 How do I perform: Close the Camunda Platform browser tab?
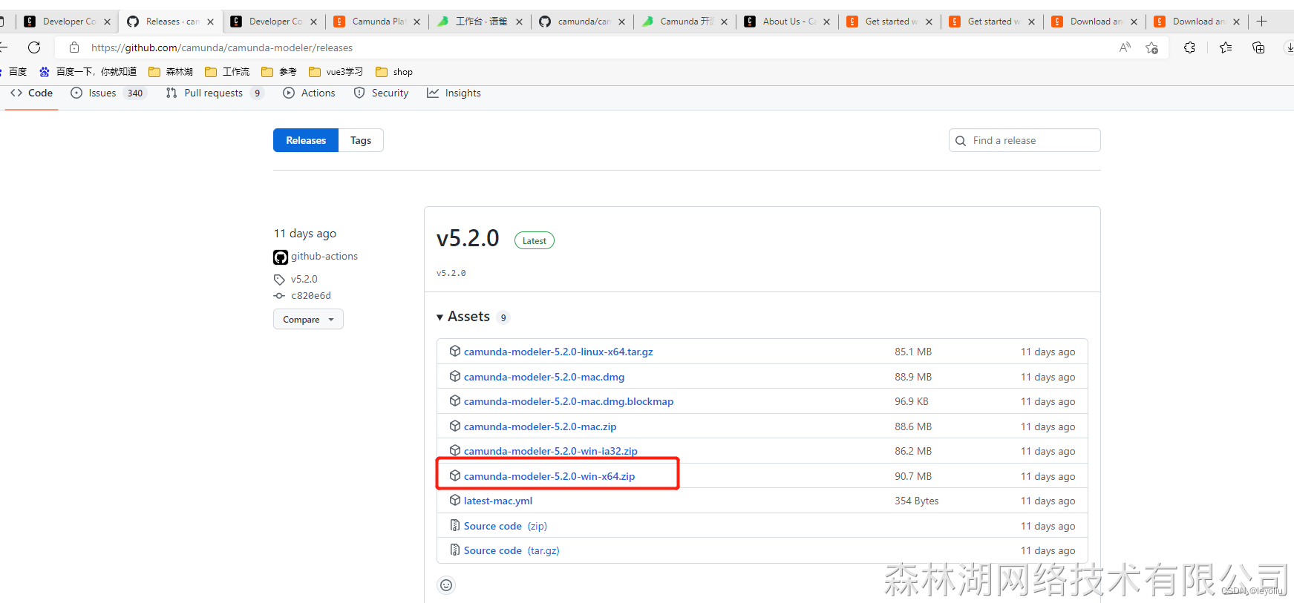(x=416, y=22)
